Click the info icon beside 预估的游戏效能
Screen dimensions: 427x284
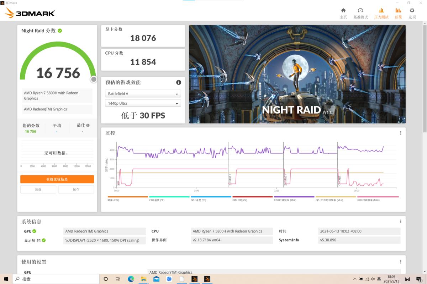pos(179,82)
